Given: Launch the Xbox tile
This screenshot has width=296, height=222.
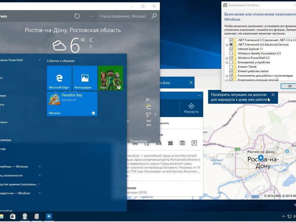Looking at the screenshot, I should click(x=110, y=78).
